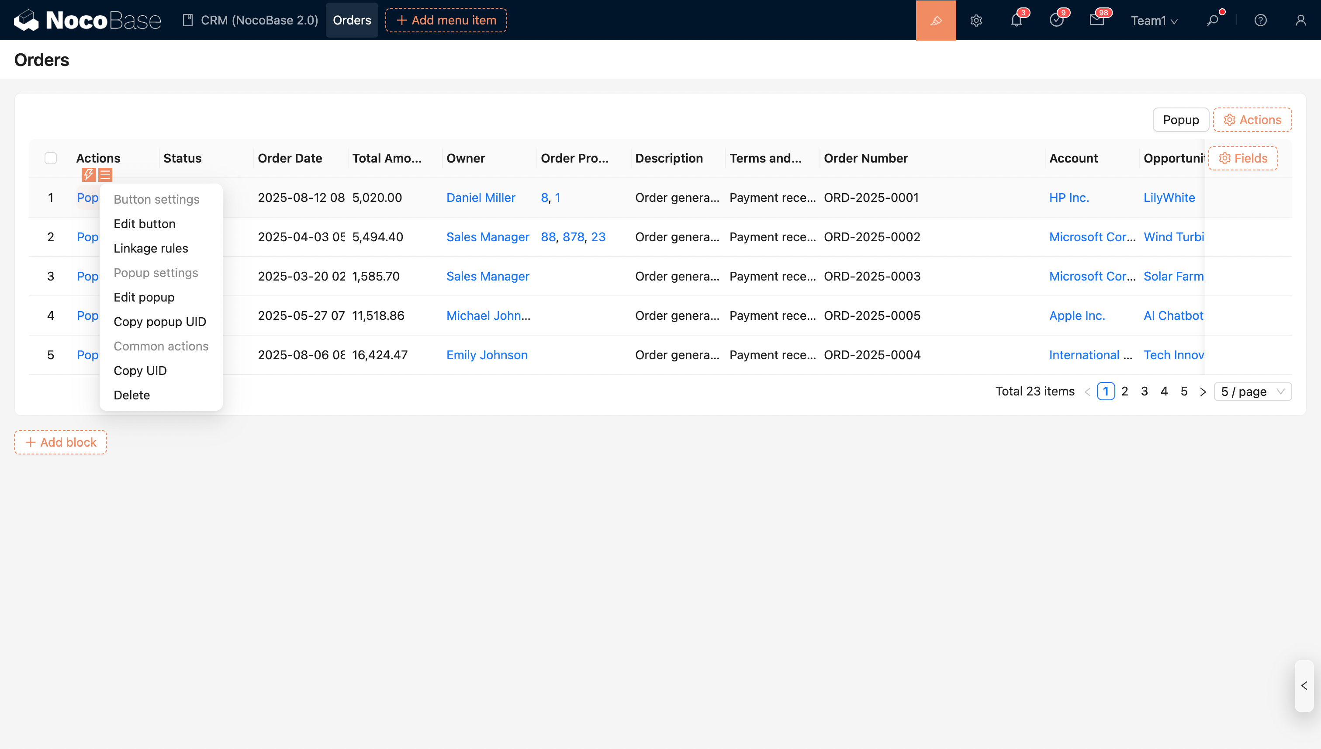Click the orange hamburger settings icon
The width and height of the screenshot is (1321, 749).
pos(105,175)
